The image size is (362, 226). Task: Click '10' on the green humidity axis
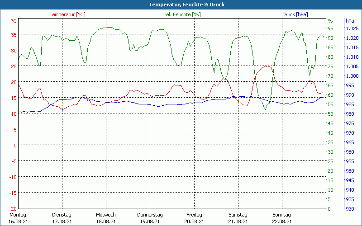(331, 190)
